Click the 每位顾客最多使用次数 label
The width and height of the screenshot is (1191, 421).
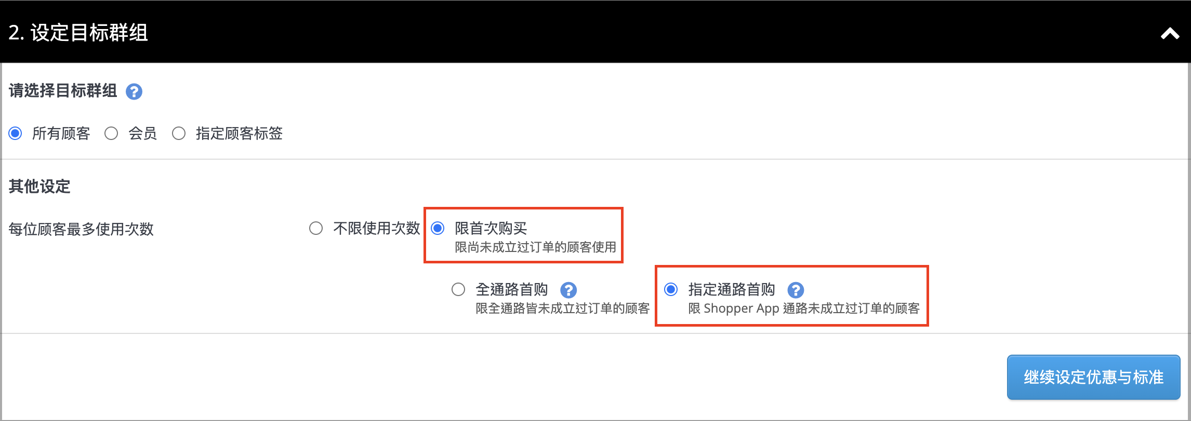81,229
